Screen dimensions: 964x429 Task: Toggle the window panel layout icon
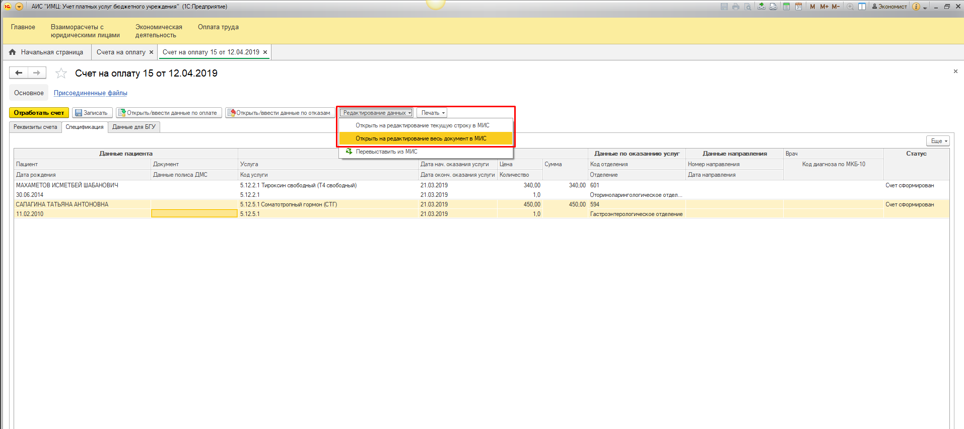[x=862, y=7]
